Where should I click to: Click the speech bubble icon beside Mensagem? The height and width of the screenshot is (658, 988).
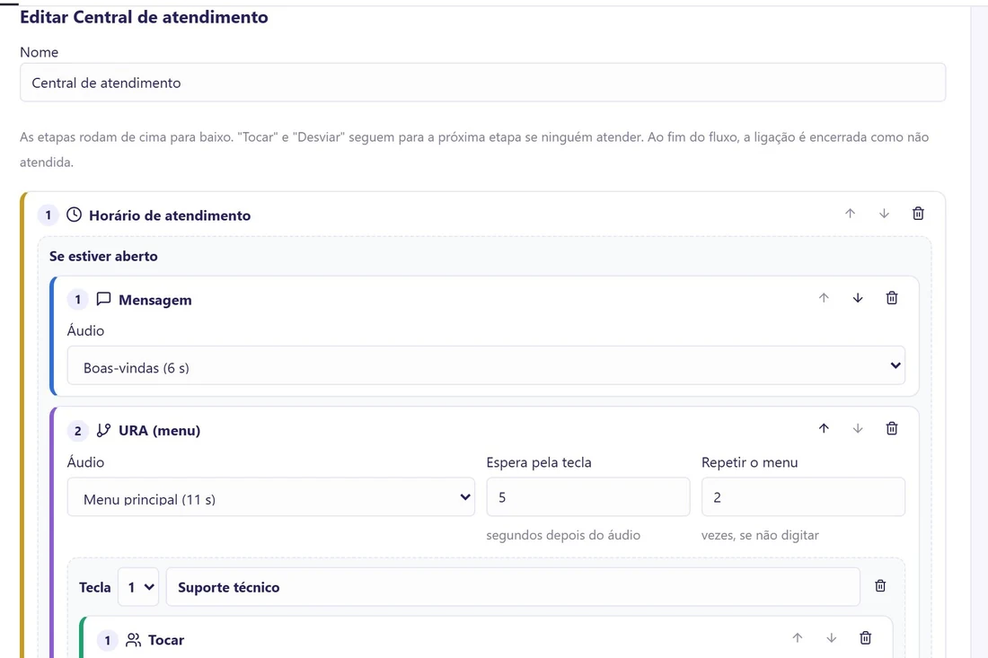(103, 299)
